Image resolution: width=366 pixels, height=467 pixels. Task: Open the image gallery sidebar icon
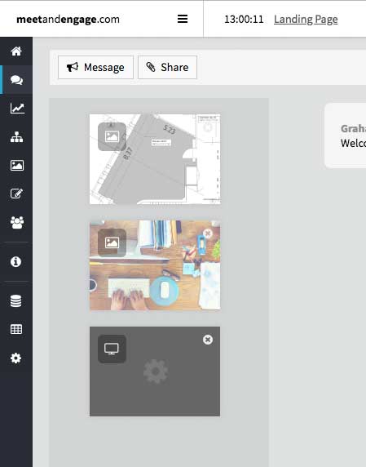point(17,165)
